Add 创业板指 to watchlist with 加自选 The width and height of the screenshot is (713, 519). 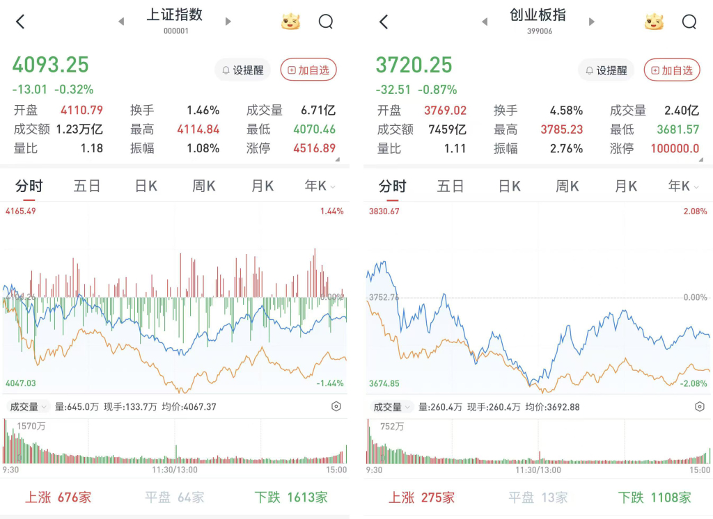pos(671,70)
